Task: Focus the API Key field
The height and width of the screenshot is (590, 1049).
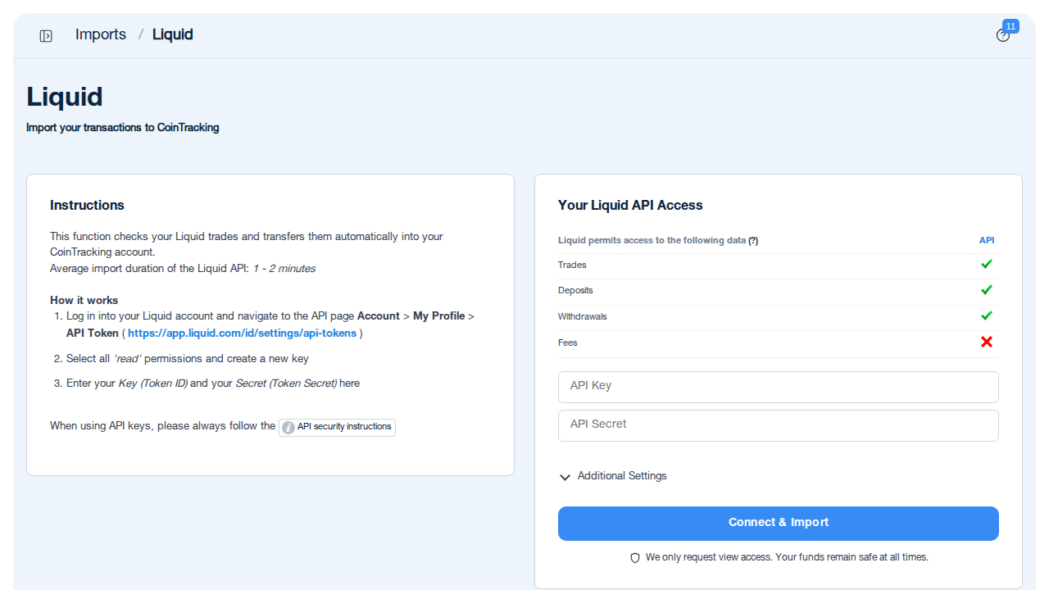Action: [779, 387]
